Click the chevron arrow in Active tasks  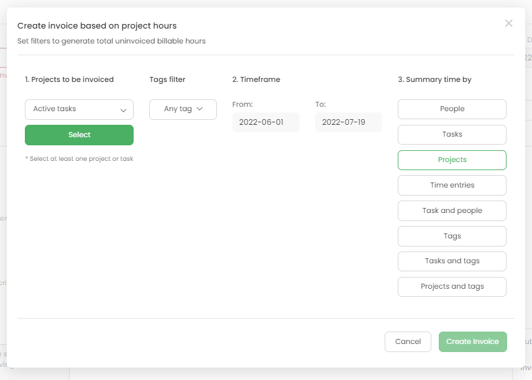tap(123, 110)
